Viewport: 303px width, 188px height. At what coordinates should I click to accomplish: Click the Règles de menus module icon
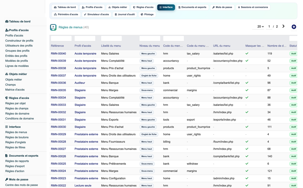53,27
